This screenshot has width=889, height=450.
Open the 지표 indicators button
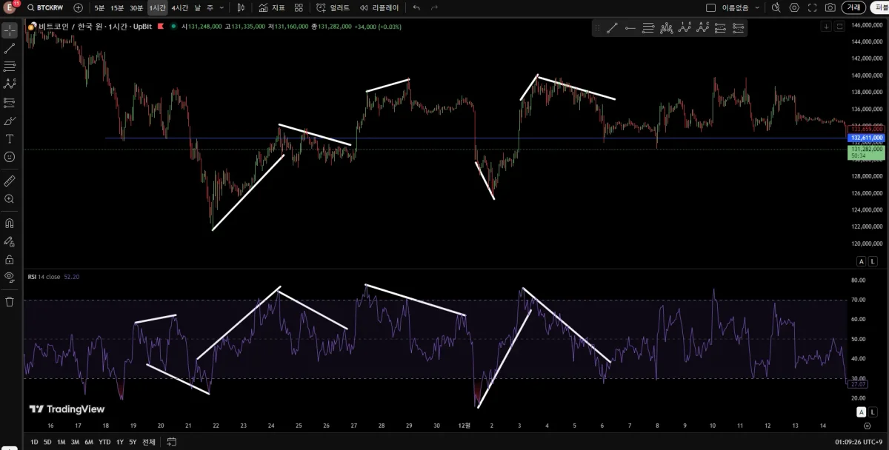tap(272, 7)
